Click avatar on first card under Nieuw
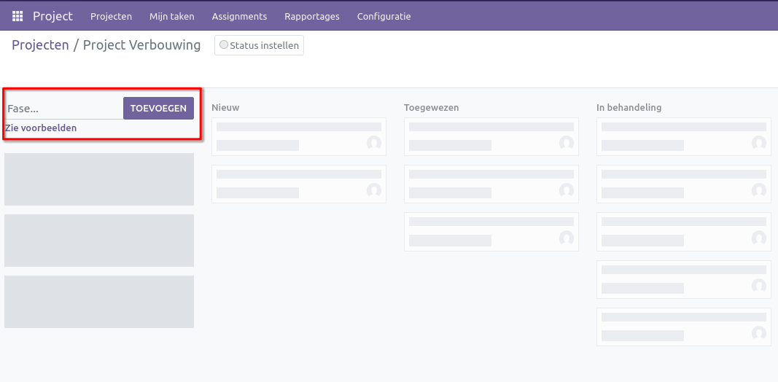This screenshot has height=382, width=778. click(x=374, y=143)
